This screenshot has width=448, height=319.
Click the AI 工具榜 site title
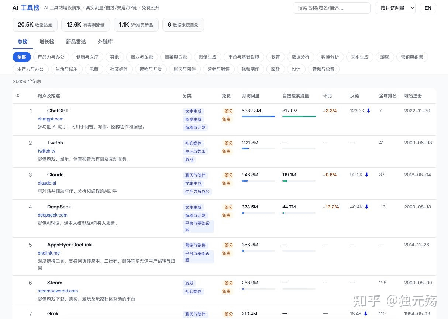(26, 8)
